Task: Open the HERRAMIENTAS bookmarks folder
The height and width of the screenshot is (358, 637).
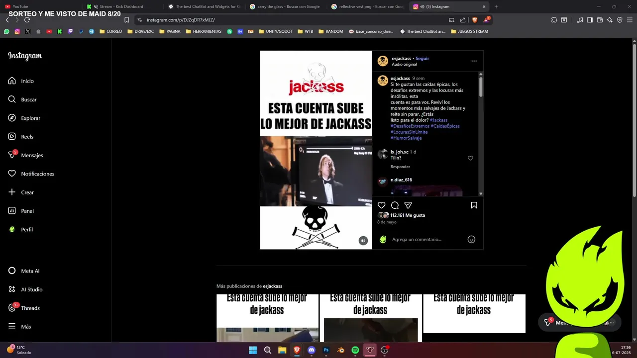Action: pos(204,31)
